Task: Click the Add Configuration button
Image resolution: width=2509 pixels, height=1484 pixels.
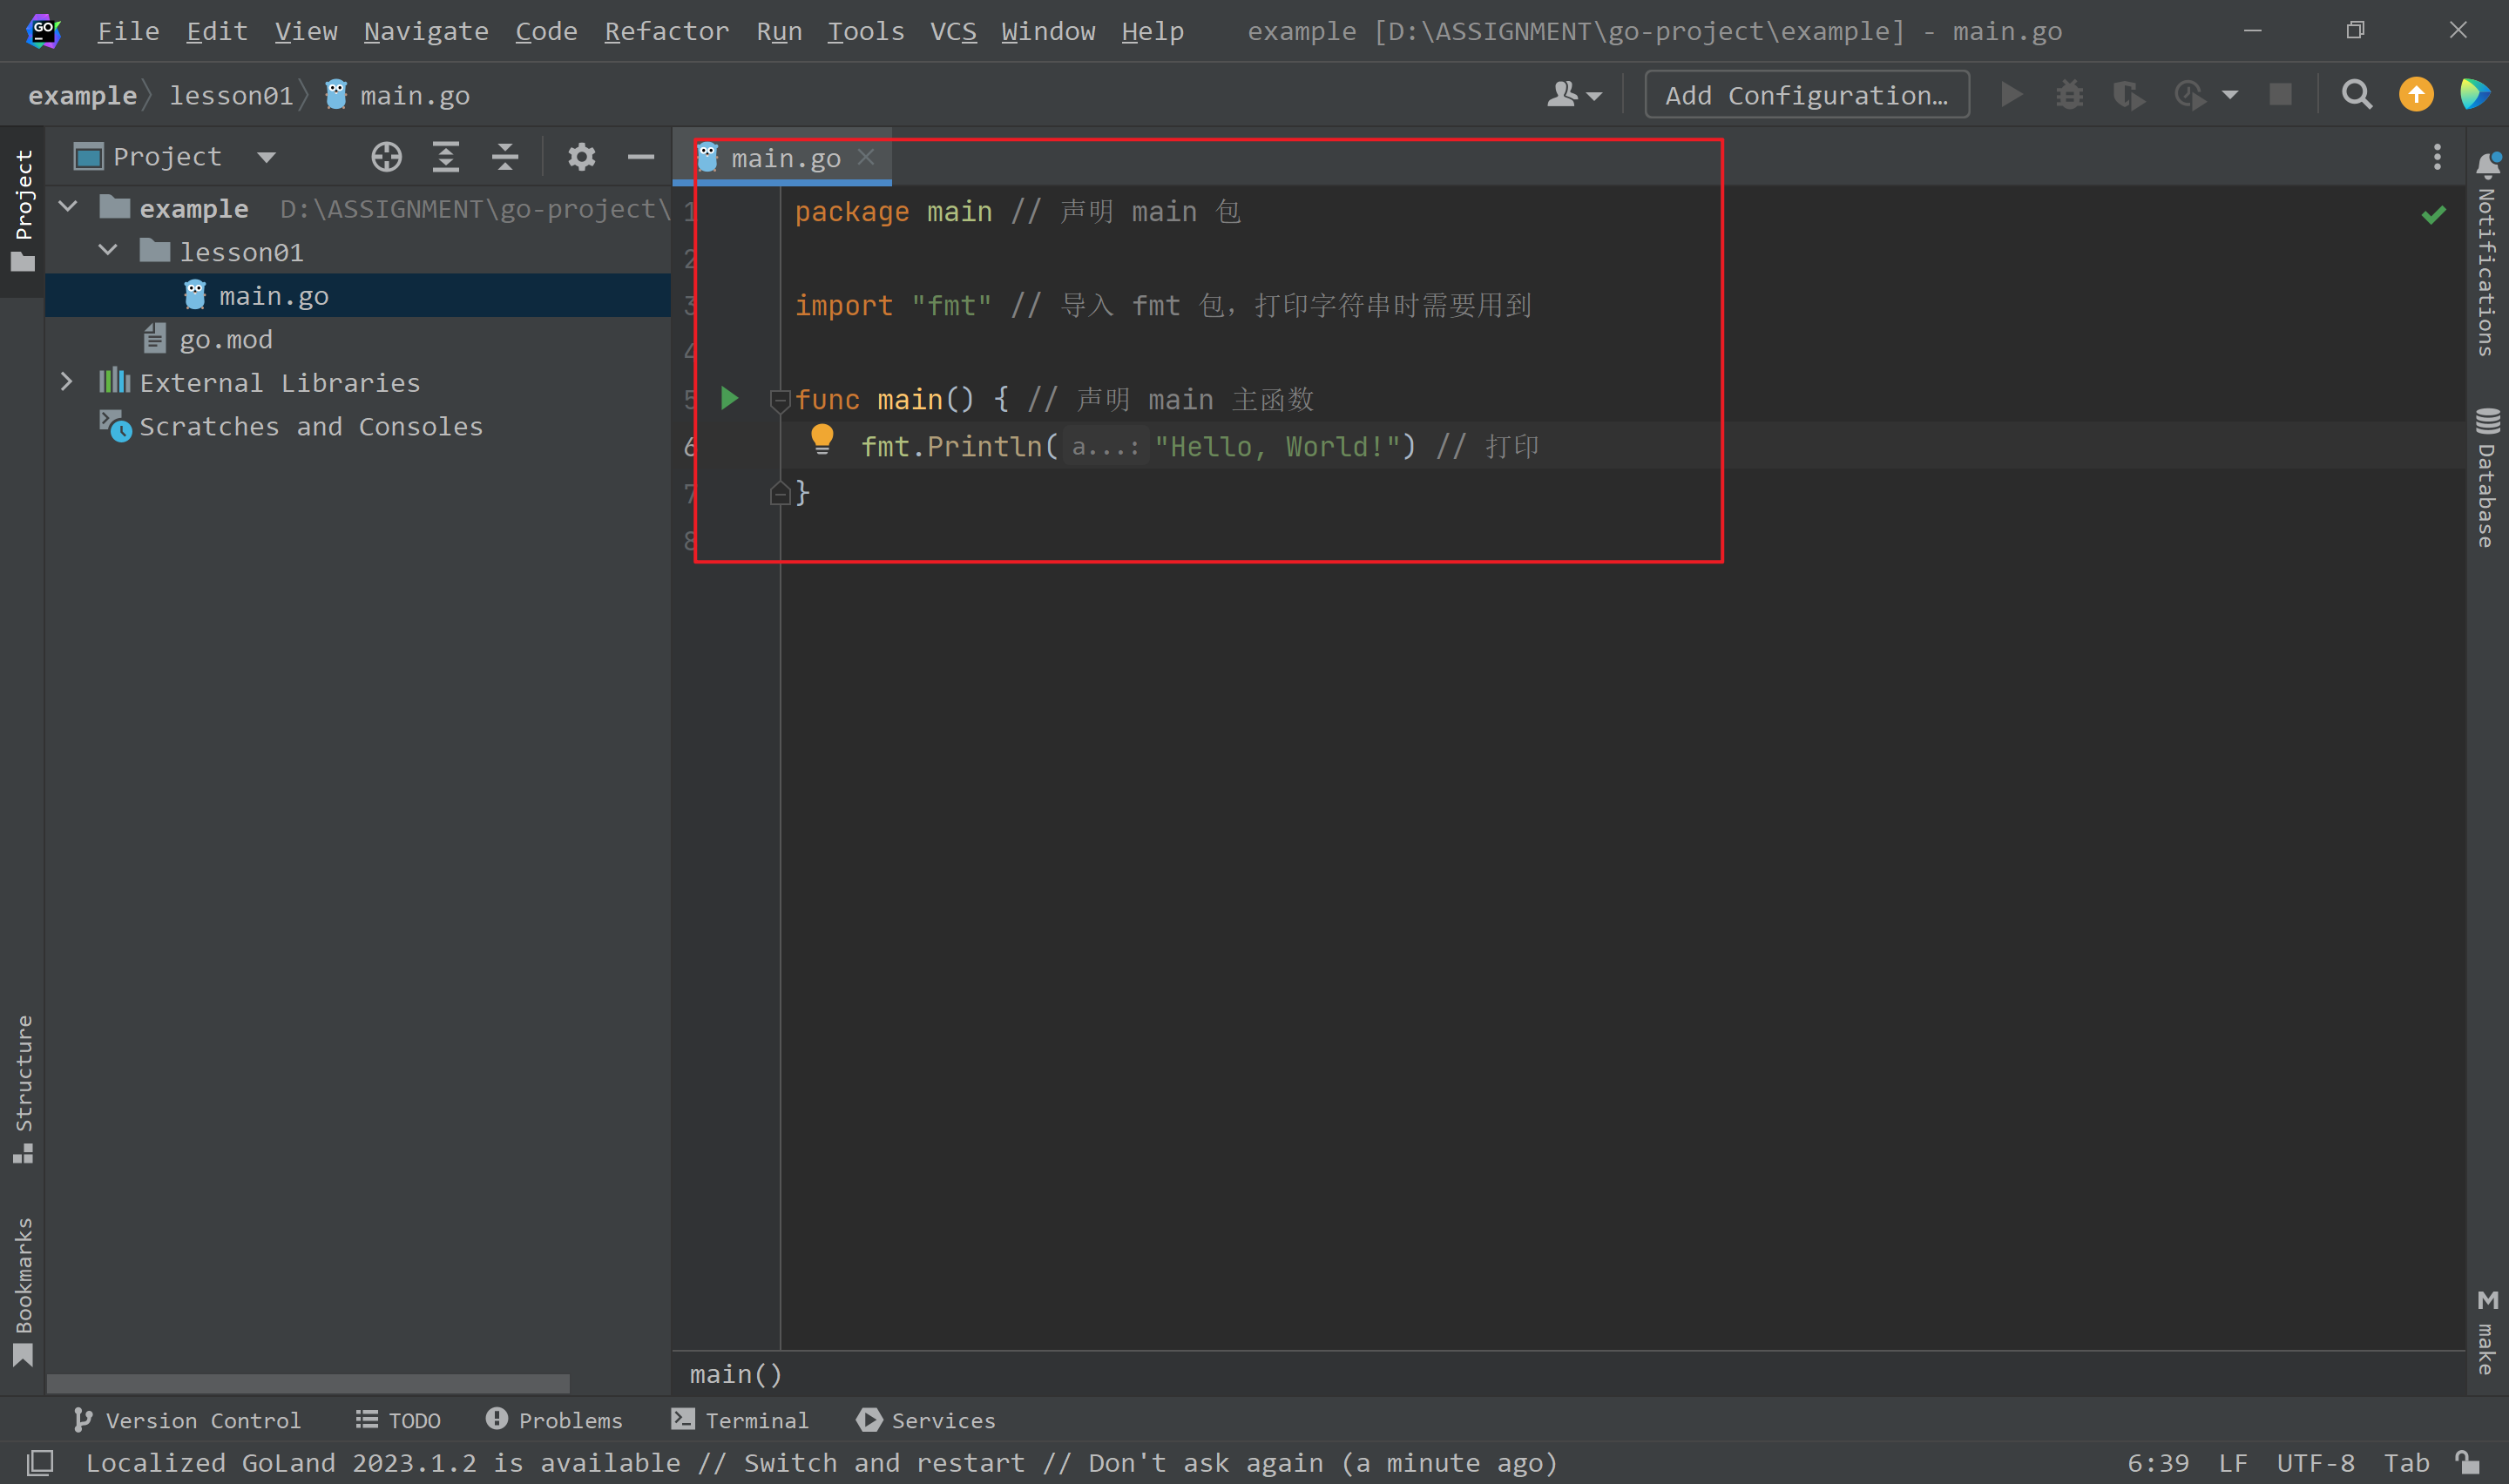Action: [x=1806, y=95]
